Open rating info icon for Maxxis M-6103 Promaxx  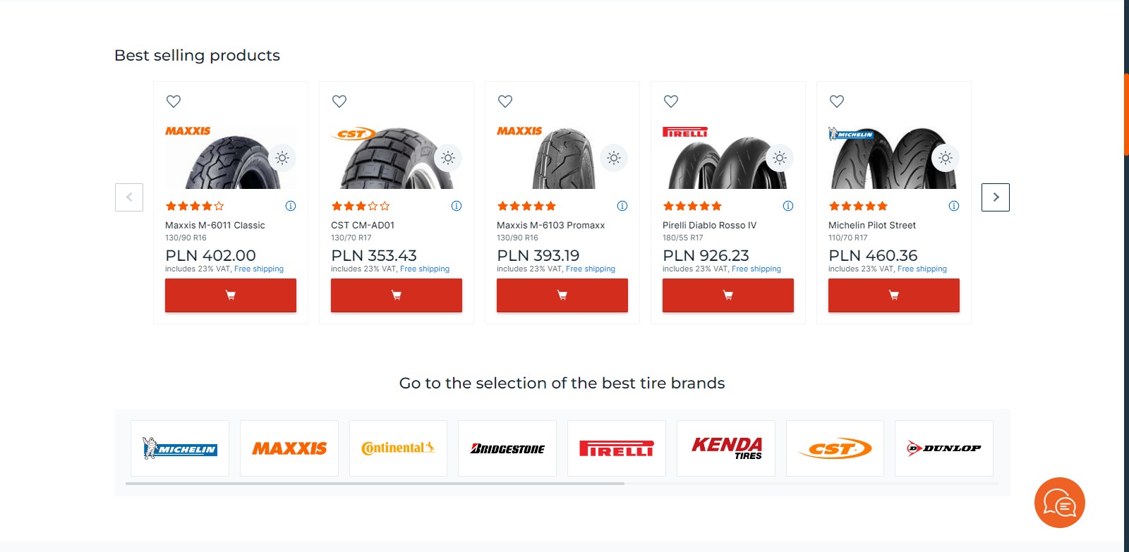622,206
